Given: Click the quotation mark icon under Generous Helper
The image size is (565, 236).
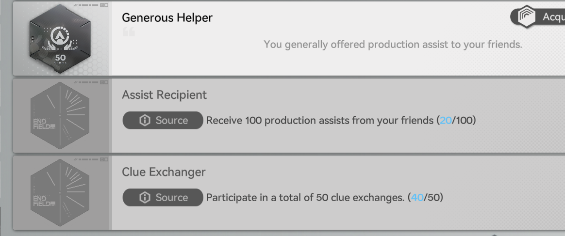Looking at the screenshot, I should (x=129, y=32).
